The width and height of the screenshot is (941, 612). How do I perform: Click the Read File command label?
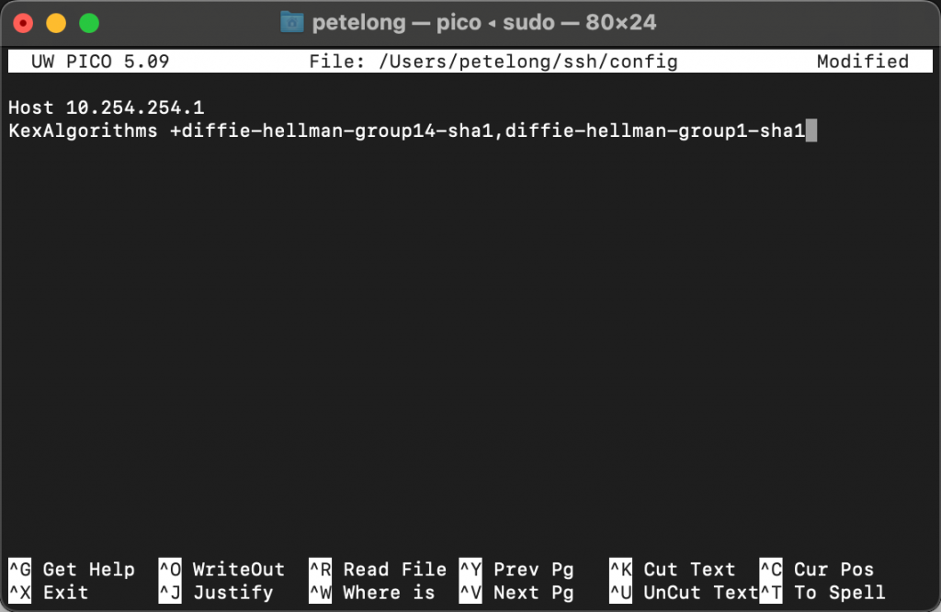(394, 569)
